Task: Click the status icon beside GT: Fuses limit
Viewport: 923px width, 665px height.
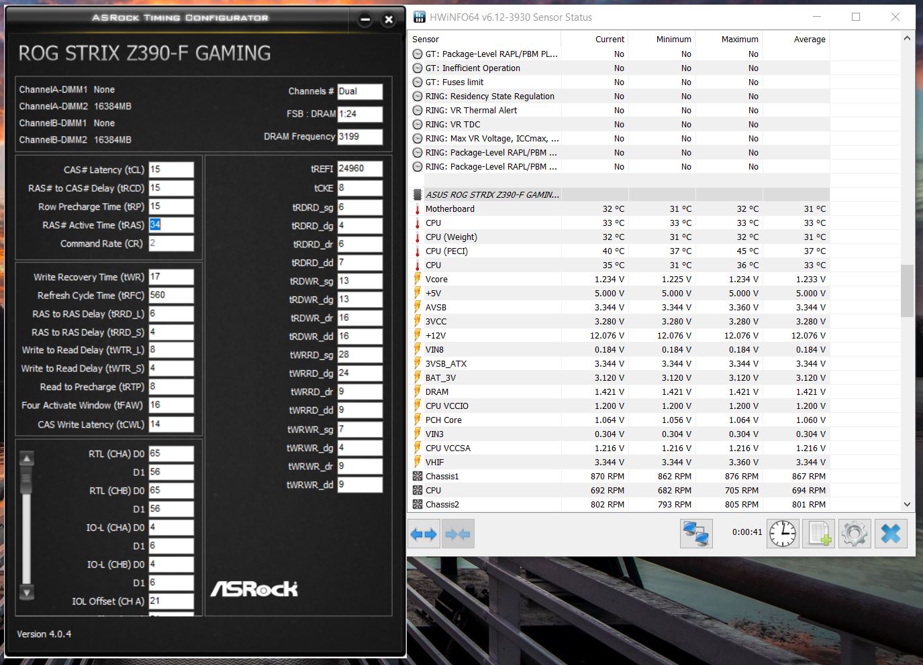Action: coord(418,82)
